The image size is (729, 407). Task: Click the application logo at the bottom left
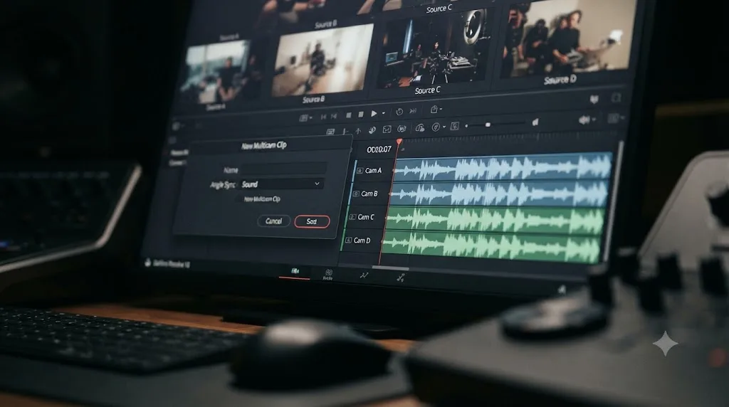(x=148, y=263)
